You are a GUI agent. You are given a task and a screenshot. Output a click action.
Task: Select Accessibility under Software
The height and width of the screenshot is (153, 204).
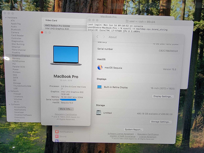point(20,107)
